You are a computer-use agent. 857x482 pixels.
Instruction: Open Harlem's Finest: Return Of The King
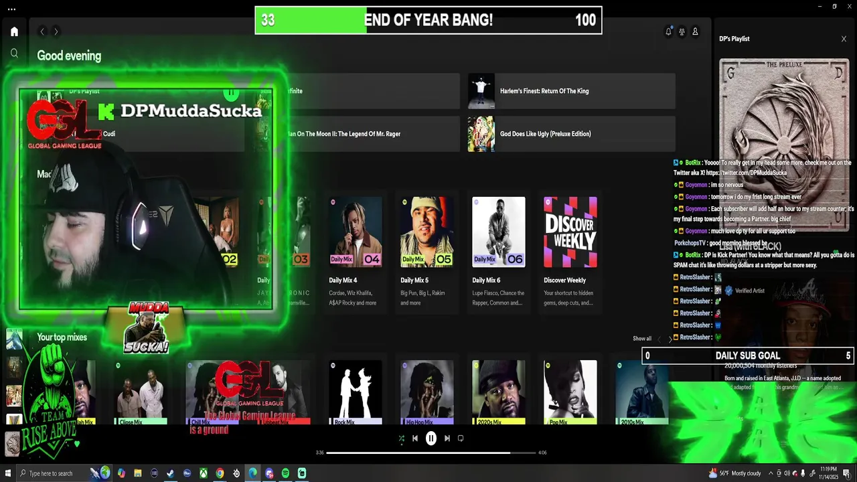(x=571, y=91)
